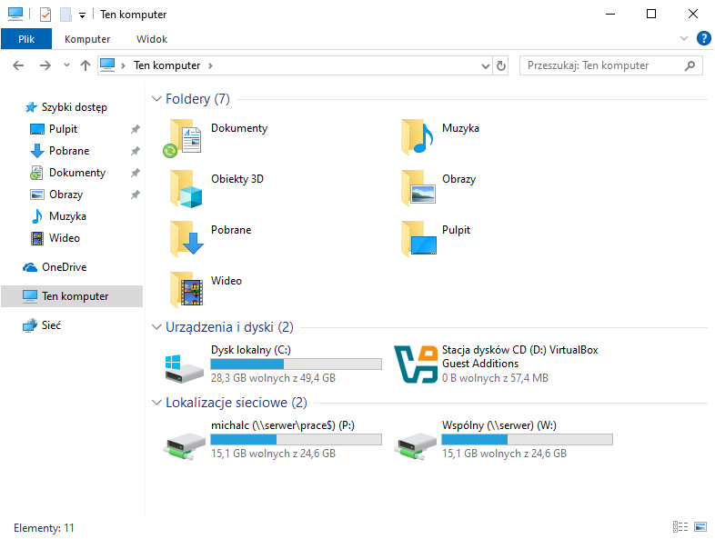Open the address bar history dropdown
This screenshot has width=715, height=539.
[486, 66]
